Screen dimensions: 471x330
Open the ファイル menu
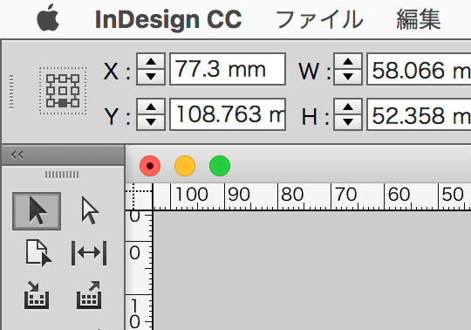point(319,19)
